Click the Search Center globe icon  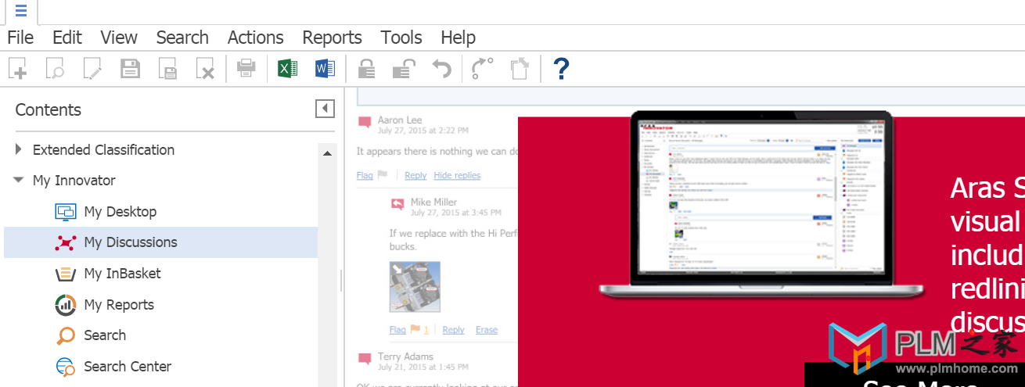pyautogui.click(x=66, y=366)
